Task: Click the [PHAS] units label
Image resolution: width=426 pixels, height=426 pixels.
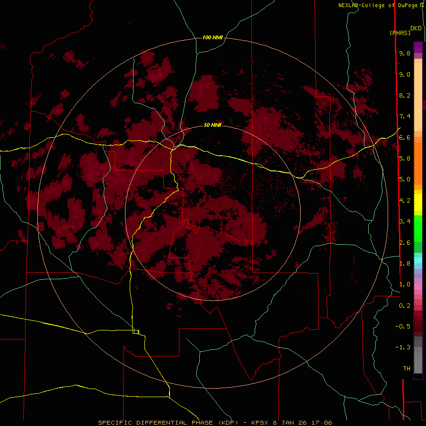Action: click(400, 33)
